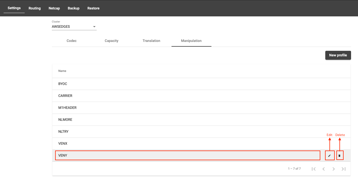Select the NLTRY profile row
This screenshot has width=358, height=183.
tap(201, 132)
